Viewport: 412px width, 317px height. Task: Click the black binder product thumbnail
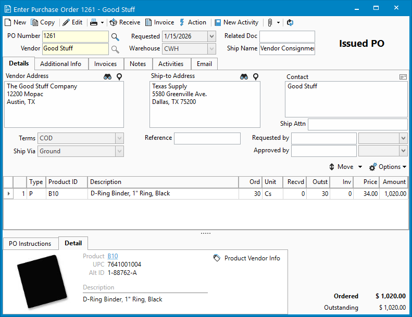pos(42,282)
